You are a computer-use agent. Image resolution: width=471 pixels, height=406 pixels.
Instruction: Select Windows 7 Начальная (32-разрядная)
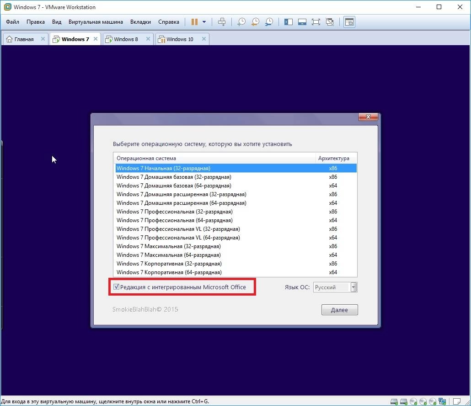click(236, 168)
